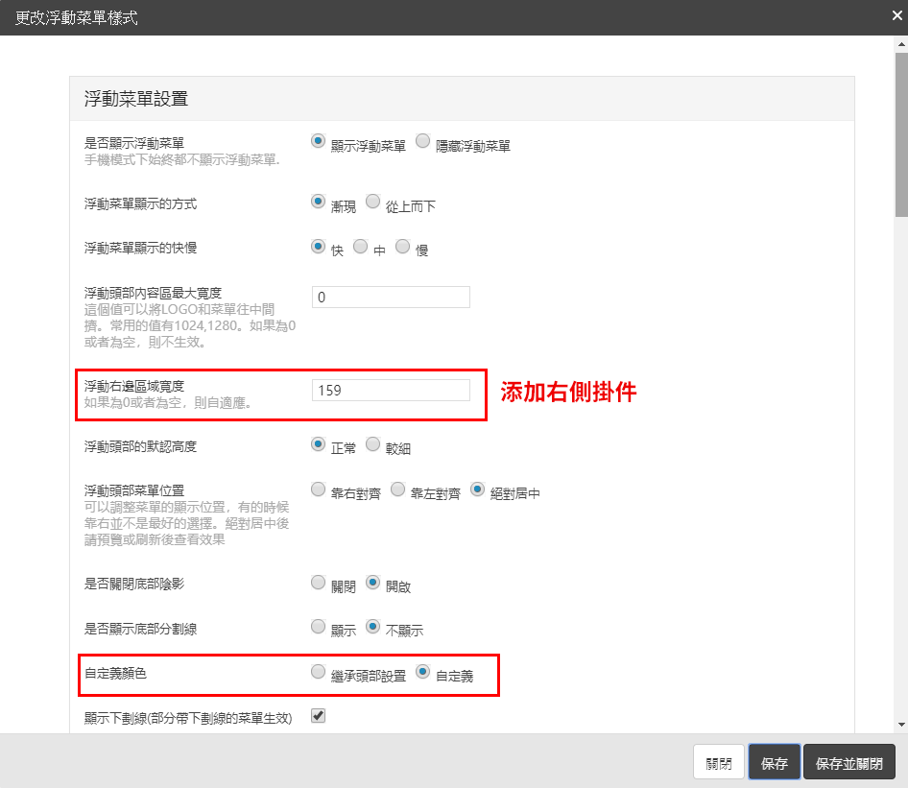Click the scrollbar up arrow

click(901, 44)
